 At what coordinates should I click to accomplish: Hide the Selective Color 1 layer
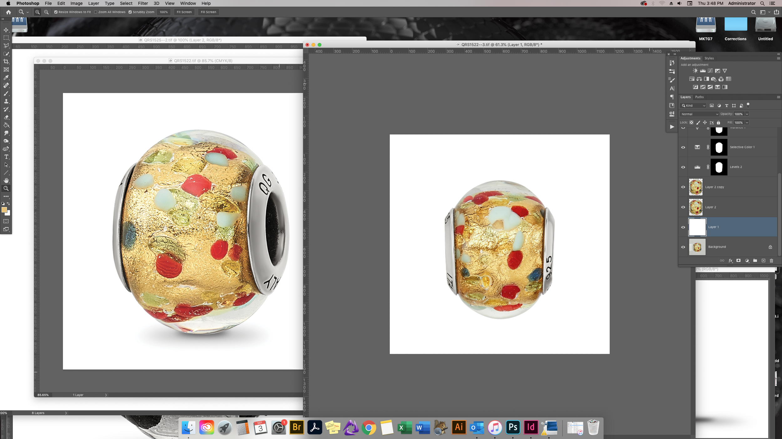[683, 147]
